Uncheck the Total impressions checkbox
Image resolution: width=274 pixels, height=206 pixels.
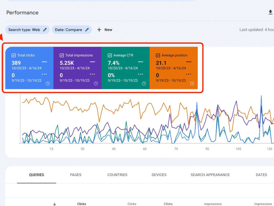[62, 55]
